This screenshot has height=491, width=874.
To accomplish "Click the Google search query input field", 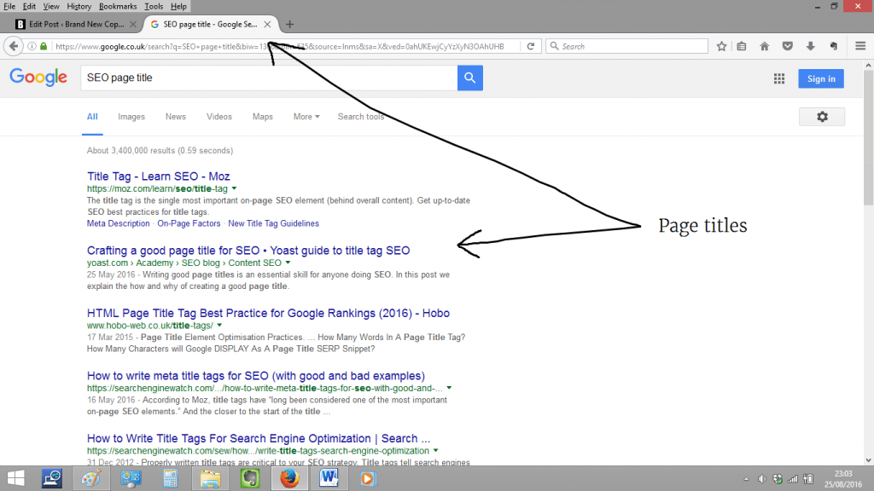I will [269, 78].
